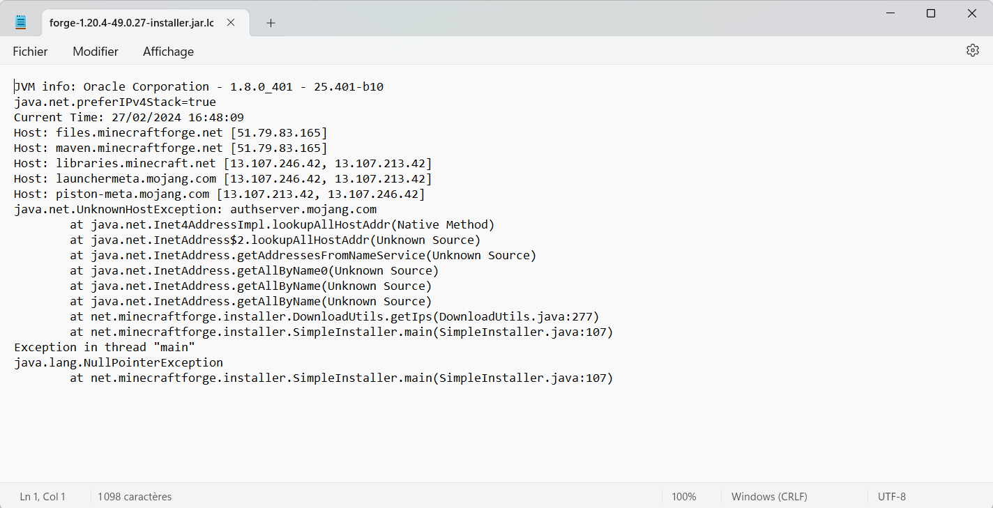The height and width of the screenshot is (508, 993).
Task: Open the Fichier menu
Action: [x=30, y=52]
